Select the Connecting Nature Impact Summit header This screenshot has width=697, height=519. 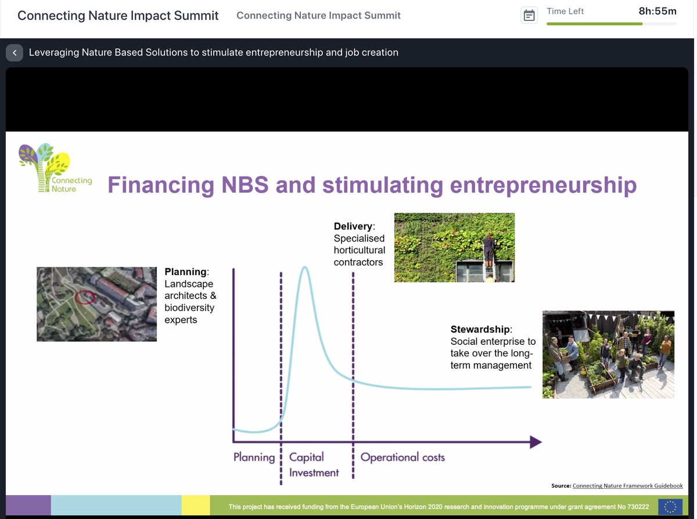[118, 15]
